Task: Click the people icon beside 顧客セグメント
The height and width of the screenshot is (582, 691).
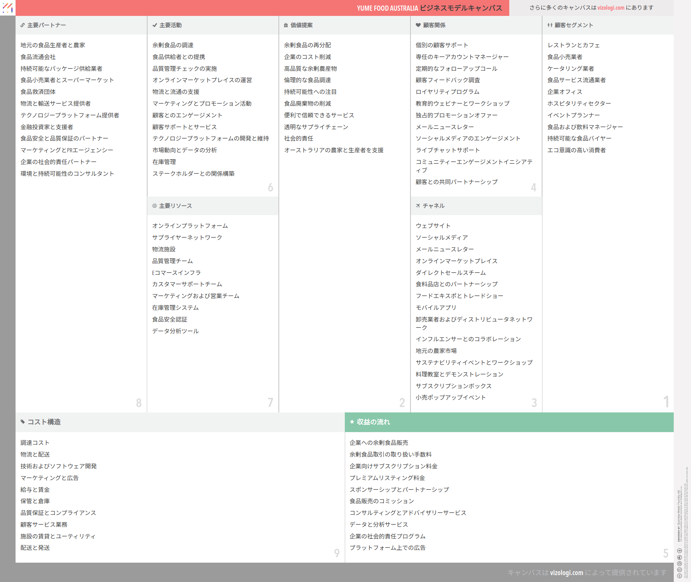Action: coord(550,25)
